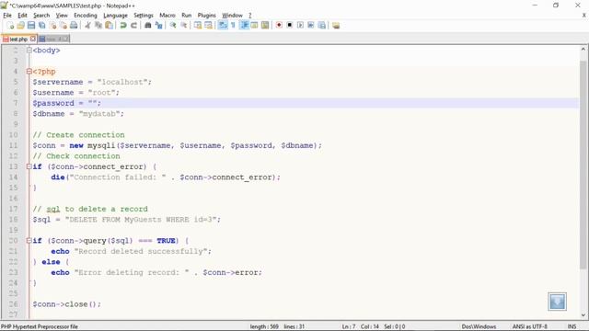Click the Synchronize horizontal scrolling icon
The width and height of the screenshot is (589, 331).
click(208, 25)
